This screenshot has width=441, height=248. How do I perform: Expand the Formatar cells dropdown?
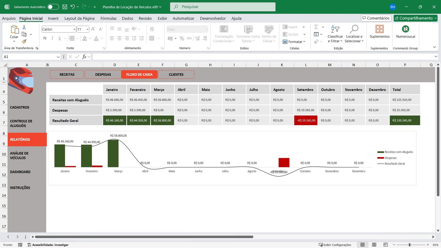point(294,42)
